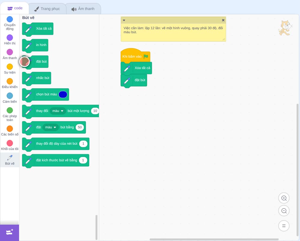
Task: Open màu dropdown in thay đổi block
Action: point(58,111)
